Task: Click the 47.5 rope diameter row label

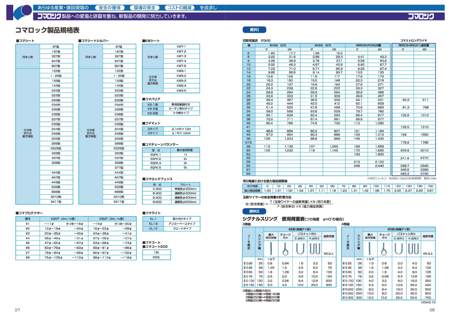Action: pyautogui.click(x=249, y=142)
